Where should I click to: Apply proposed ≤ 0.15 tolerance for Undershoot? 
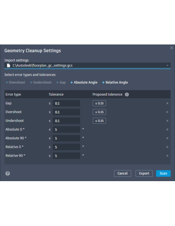100,121
